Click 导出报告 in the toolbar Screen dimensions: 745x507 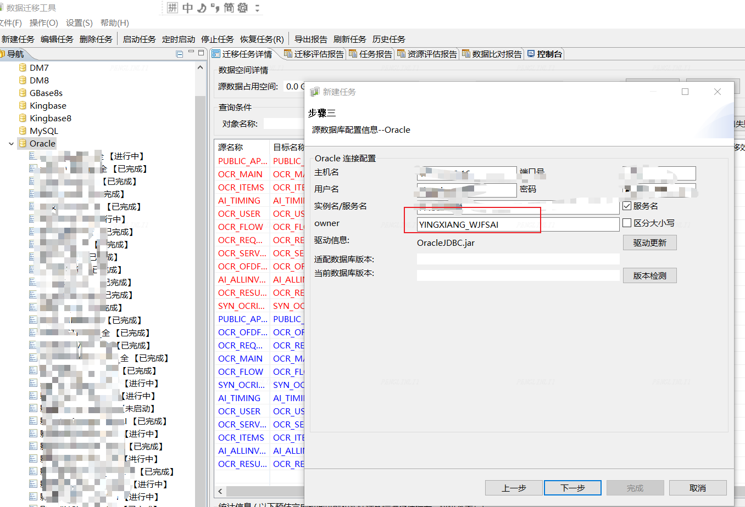[311, 39]
